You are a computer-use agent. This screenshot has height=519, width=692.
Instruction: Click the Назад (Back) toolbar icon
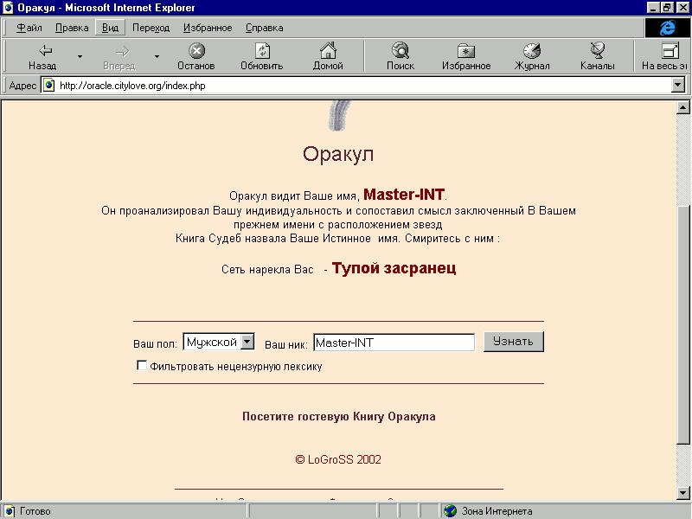[42, 52]
